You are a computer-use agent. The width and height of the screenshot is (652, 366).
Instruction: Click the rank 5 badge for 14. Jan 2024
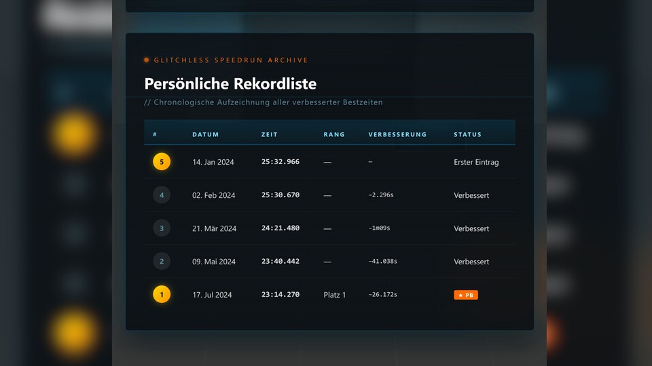click(162, 162)
